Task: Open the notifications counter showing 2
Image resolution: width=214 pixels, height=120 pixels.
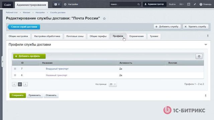Action: pos(57,4)
